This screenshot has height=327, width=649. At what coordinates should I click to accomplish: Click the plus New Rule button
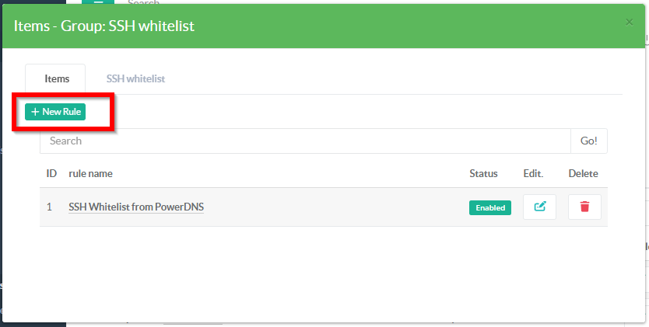[x=55, y=112]
